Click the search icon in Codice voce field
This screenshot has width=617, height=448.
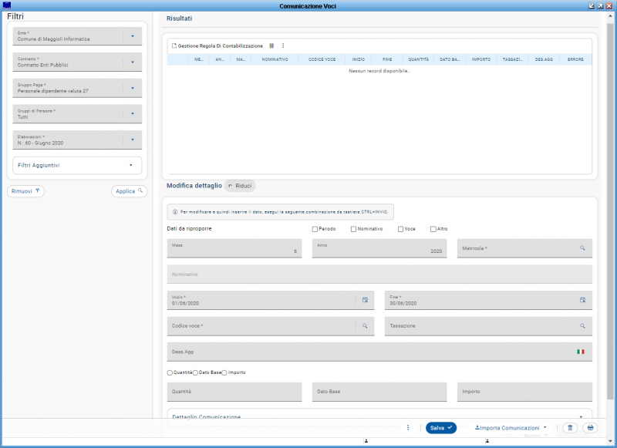click(366, 326)
